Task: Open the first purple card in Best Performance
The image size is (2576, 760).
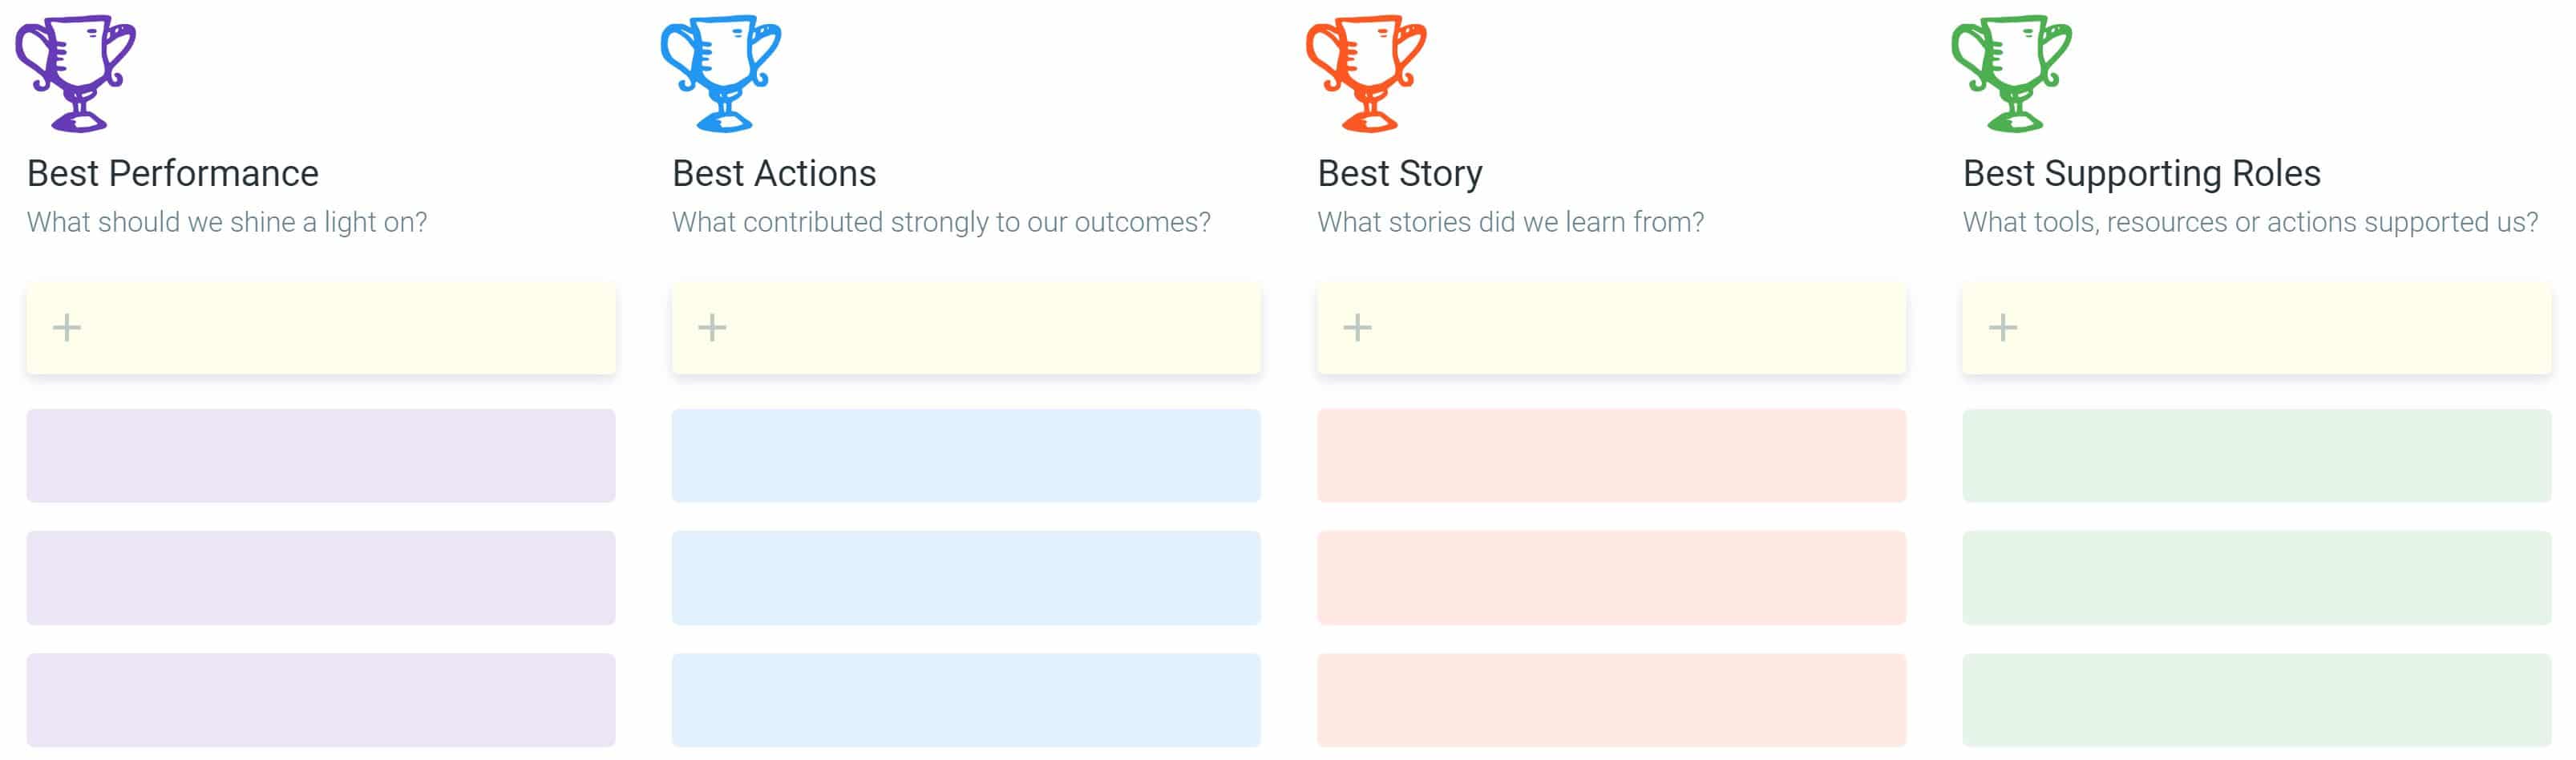Action: 321,456
